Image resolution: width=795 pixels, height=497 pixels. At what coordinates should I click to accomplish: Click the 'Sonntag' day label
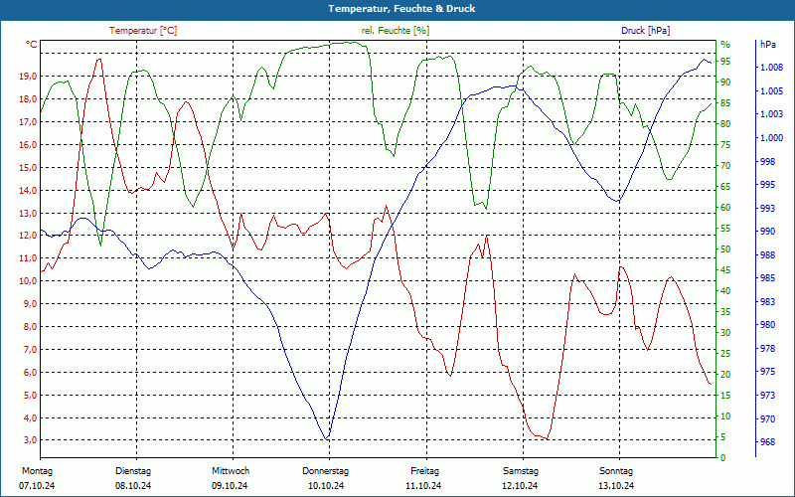point(616,471)
